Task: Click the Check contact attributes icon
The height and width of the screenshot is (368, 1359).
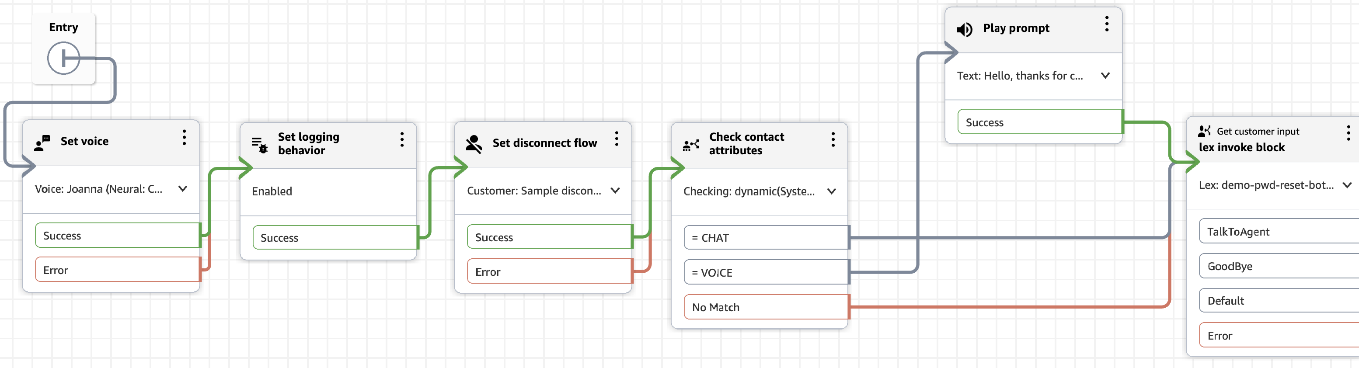Action: (x=690, y=145)
